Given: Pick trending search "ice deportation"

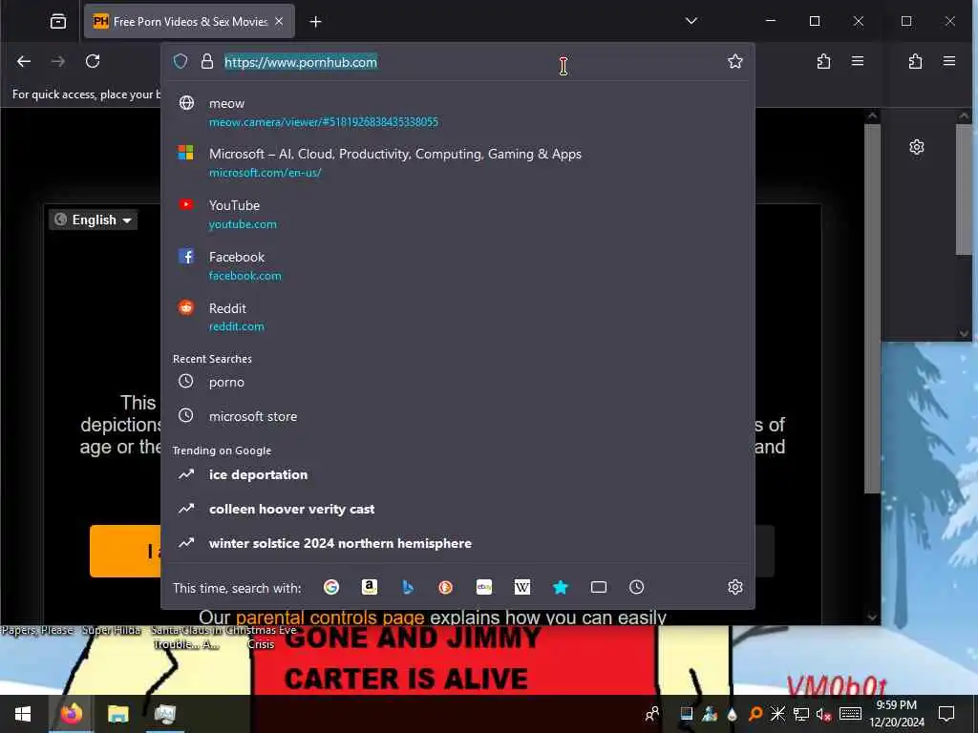Looking at the screenshot, I should (x=457, y=474).
